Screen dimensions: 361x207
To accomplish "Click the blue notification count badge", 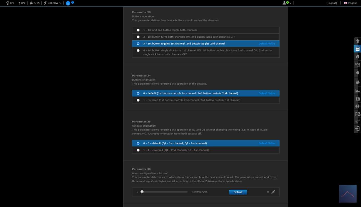I will [72, 2].
